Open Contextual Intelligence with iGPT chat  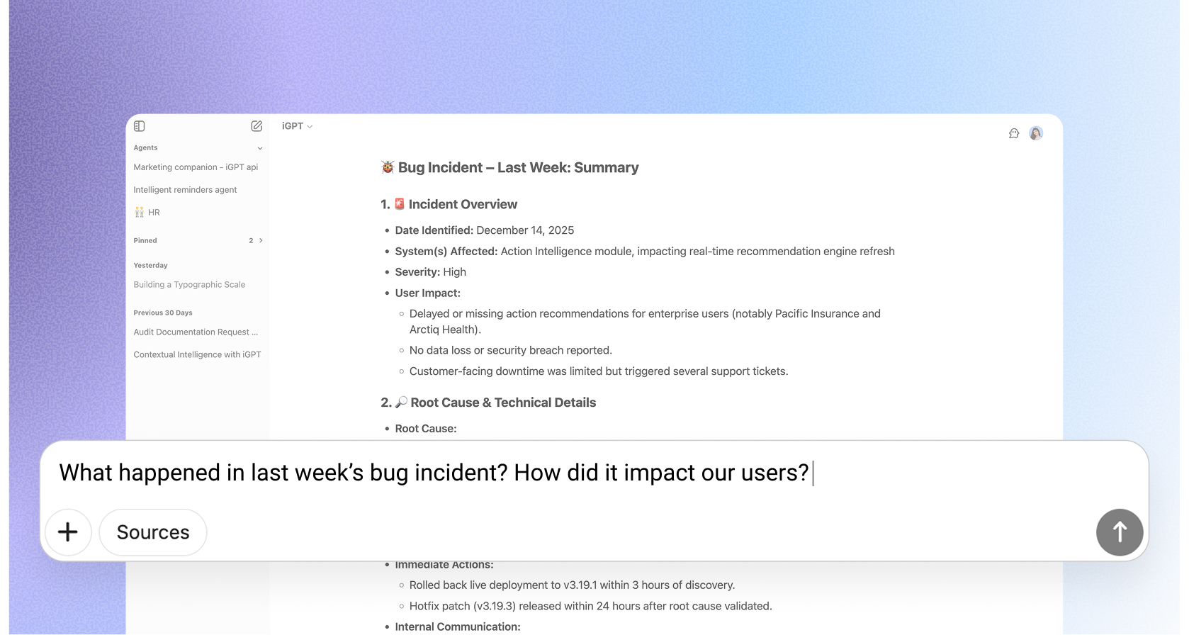tap(197, 355)
